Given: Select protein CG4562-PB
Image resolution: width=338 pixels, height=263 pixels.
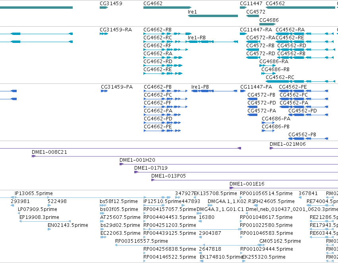Looking at the screenshot, I should point(302,135).
